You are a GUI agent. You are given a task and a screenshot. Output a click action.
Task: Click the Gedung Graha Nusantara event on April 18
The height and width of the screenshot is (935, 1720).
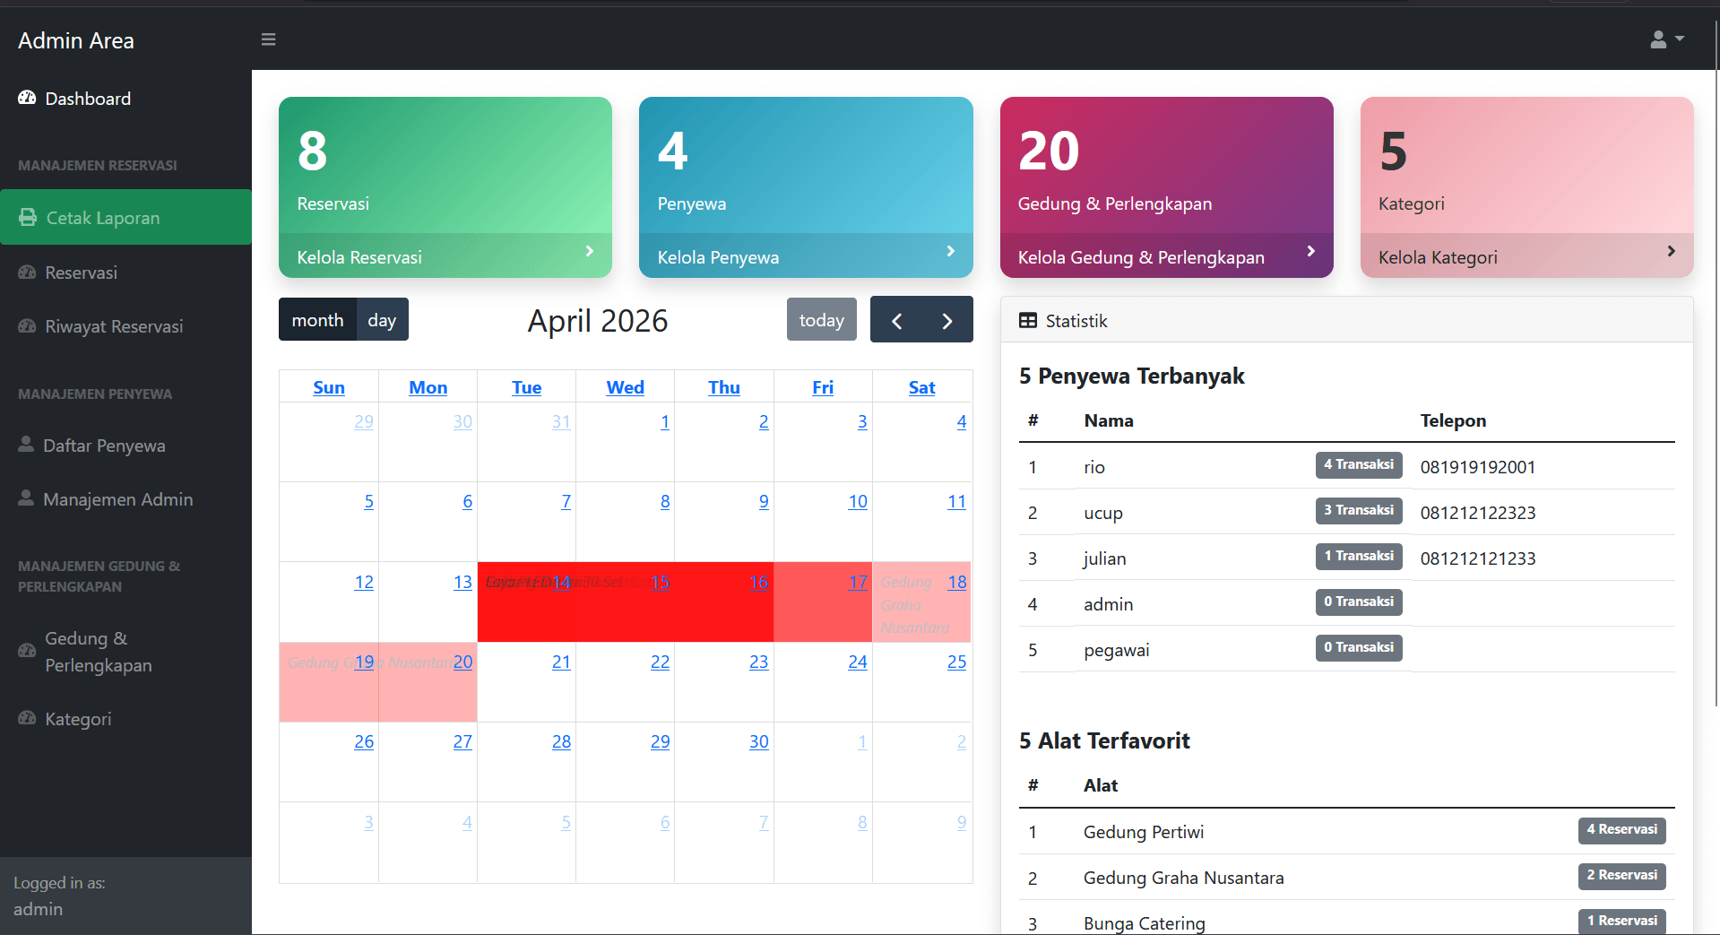click(921, 602)
